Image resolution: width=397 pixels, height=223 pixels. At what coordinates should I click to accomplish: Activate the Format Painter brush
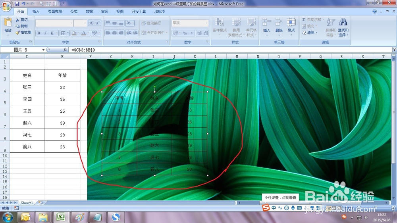[x=23, y=33]
